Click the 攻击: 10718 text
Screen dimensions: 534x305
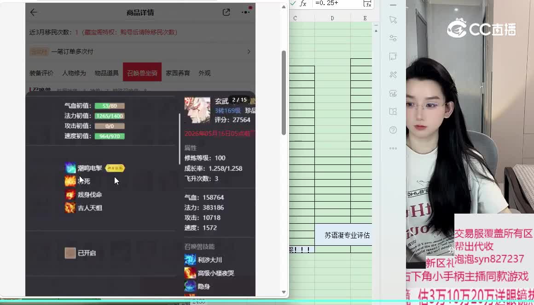point(202,218)
